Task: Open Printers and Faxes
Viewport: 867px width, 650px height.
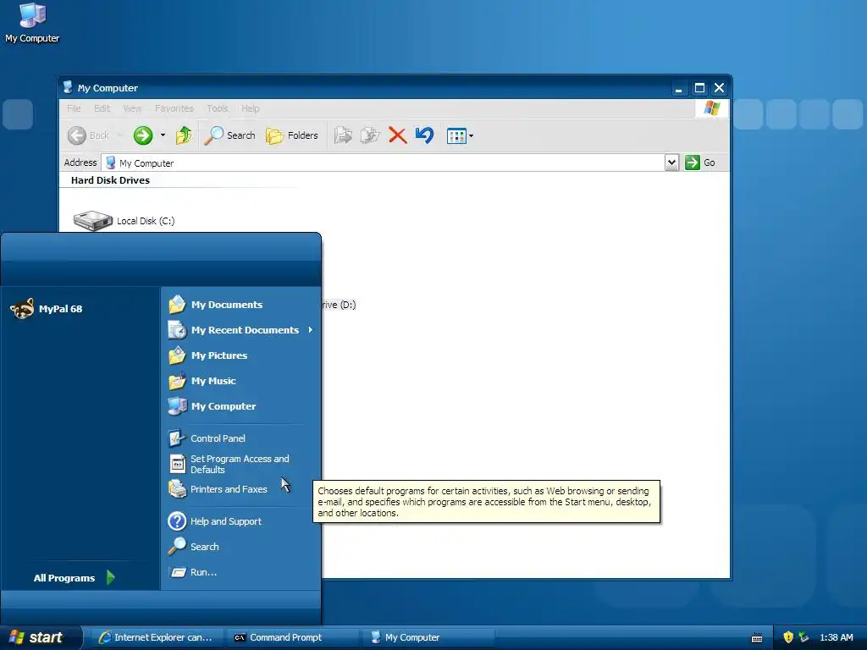Action: (229, 489)
